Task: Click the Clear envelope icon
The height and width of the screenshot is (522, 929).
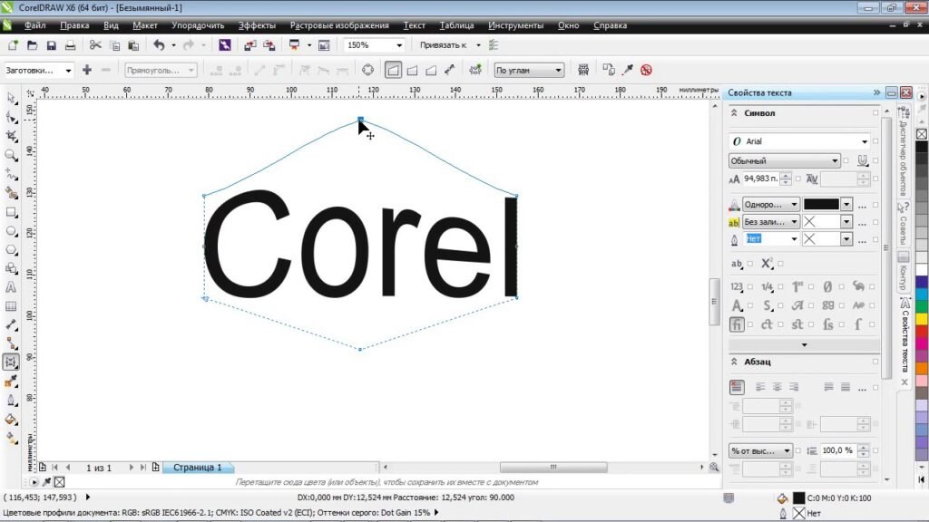Action: (646, 70)
